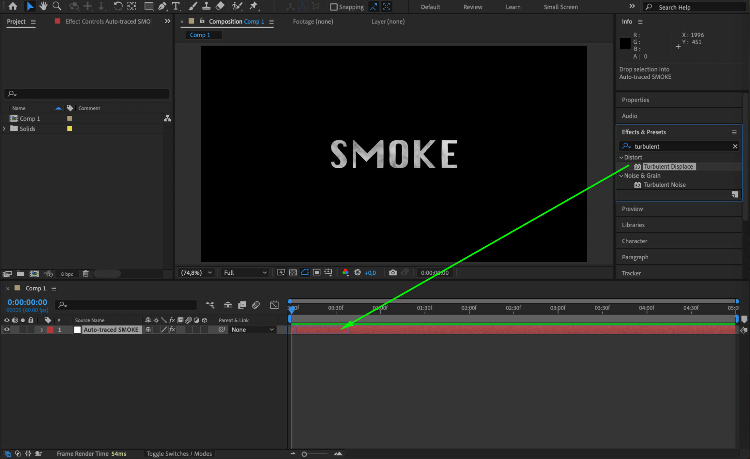The width and height of the screenshot is (750, 459).
Task: Delete the selected project item with the trash icon
Action: (x=86, y=274)
